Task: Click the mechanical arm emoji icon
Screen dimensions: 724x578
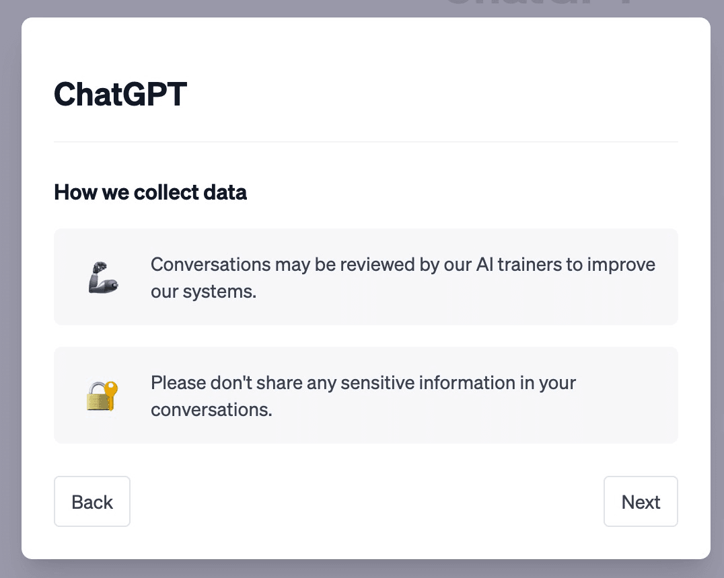Action: coord(103,277)
